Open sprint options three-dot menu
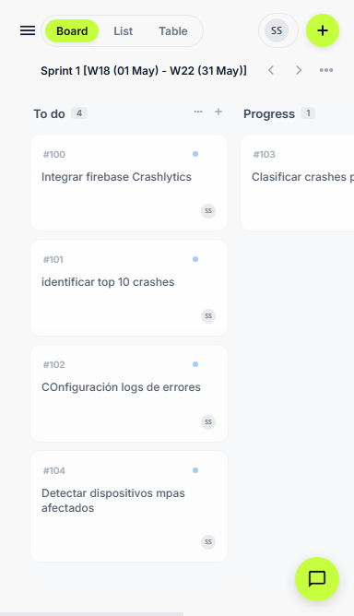354x616 pixels. [326, 70]
